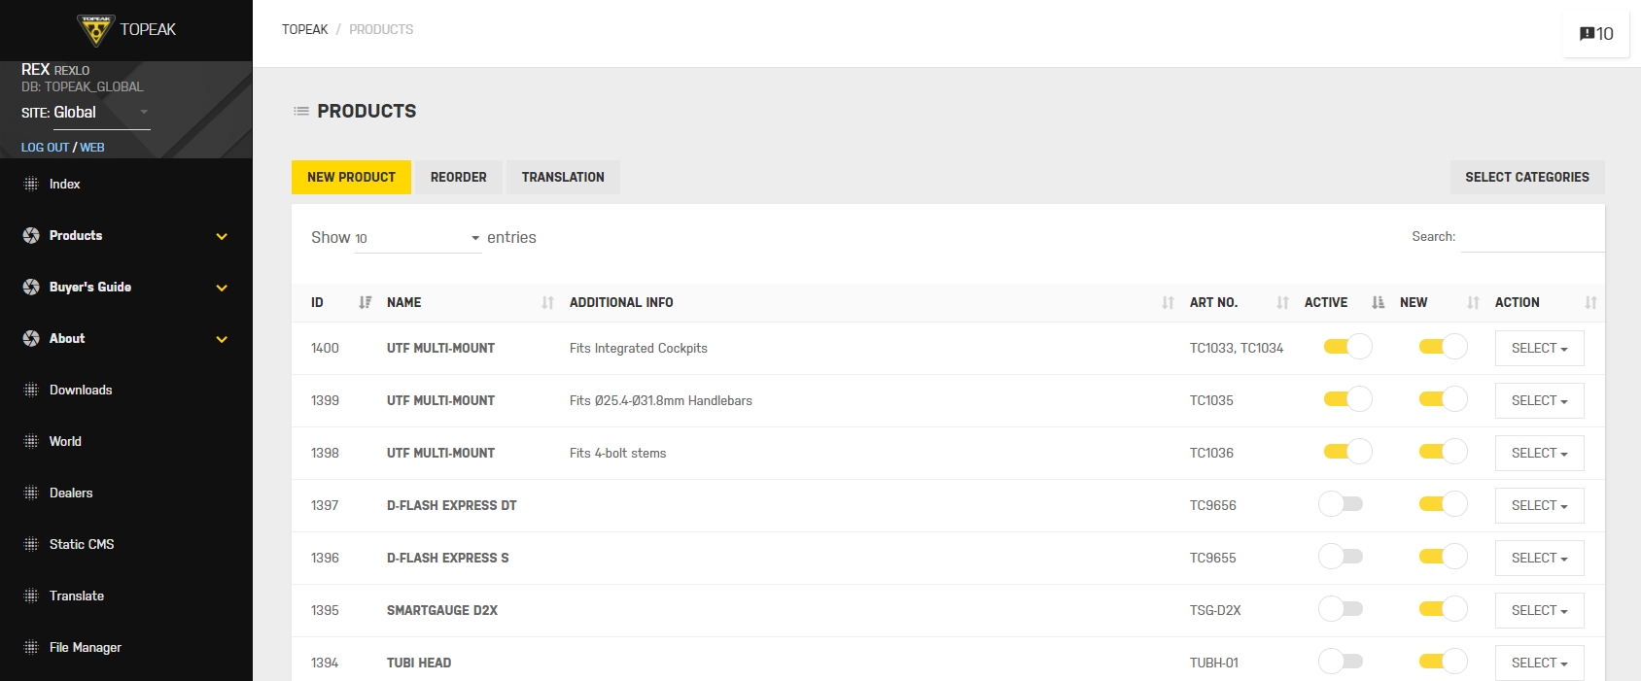Open the Dealers sidebar menu item
The width and height of the screenshot is (1641, 681).
pos(126,493)
